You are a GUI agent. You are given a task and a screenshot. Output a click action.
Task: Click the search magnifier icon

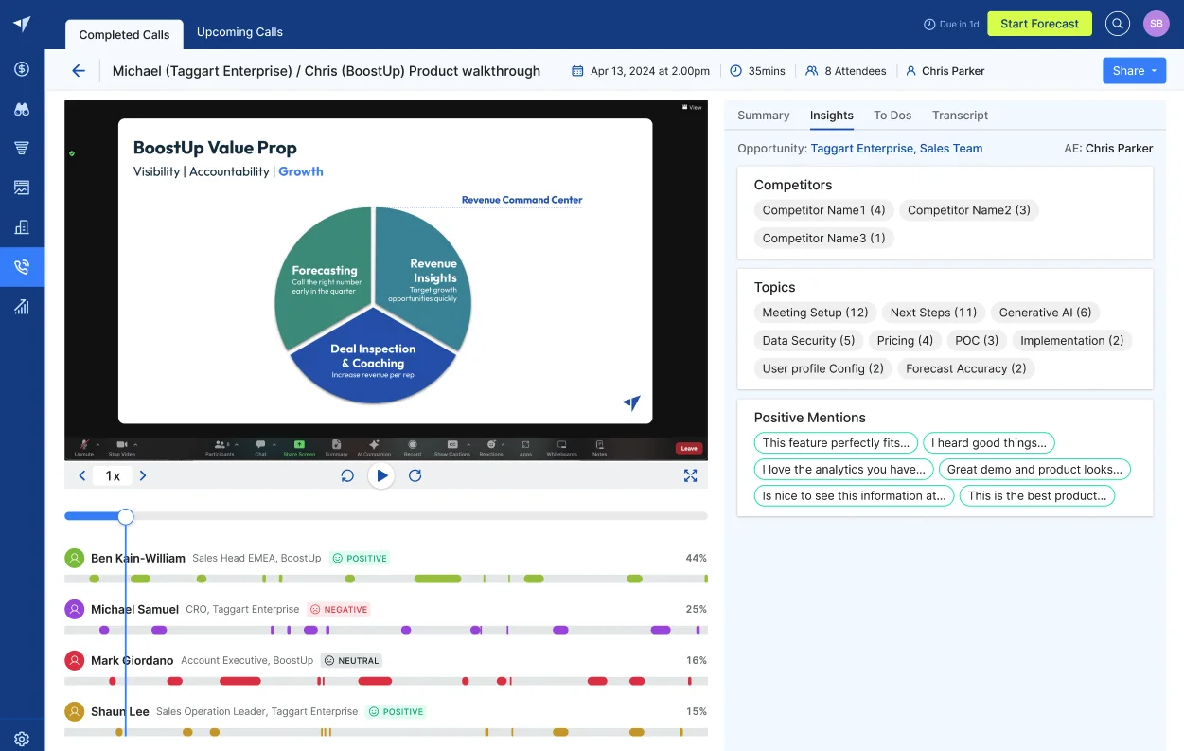point(1118,24)
